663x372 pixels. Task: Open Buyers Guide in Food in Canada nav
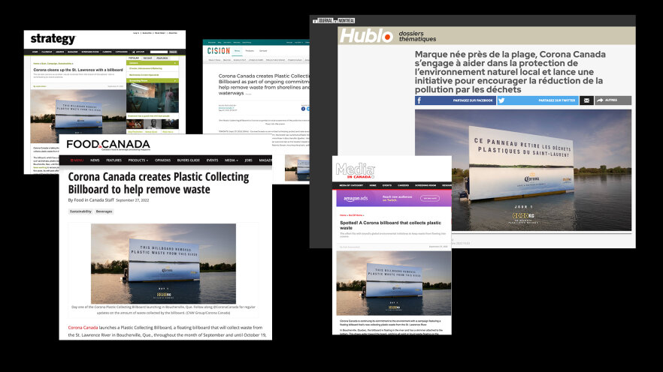188,160
